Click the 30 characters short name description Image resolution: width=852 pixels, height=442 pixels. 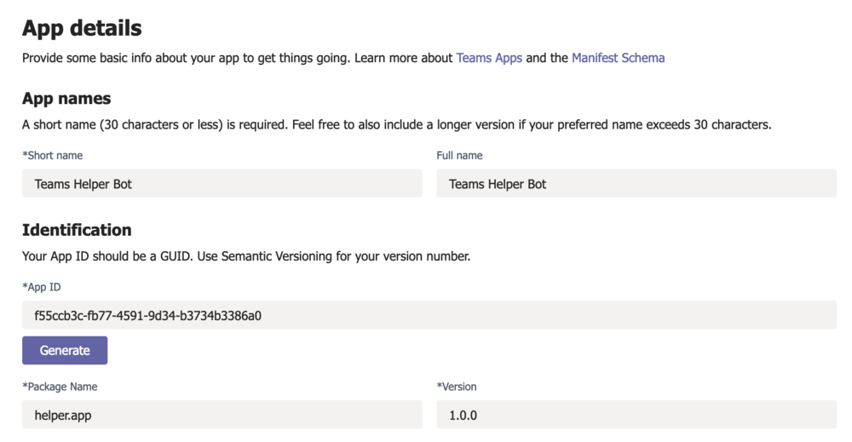click(397, 125)
